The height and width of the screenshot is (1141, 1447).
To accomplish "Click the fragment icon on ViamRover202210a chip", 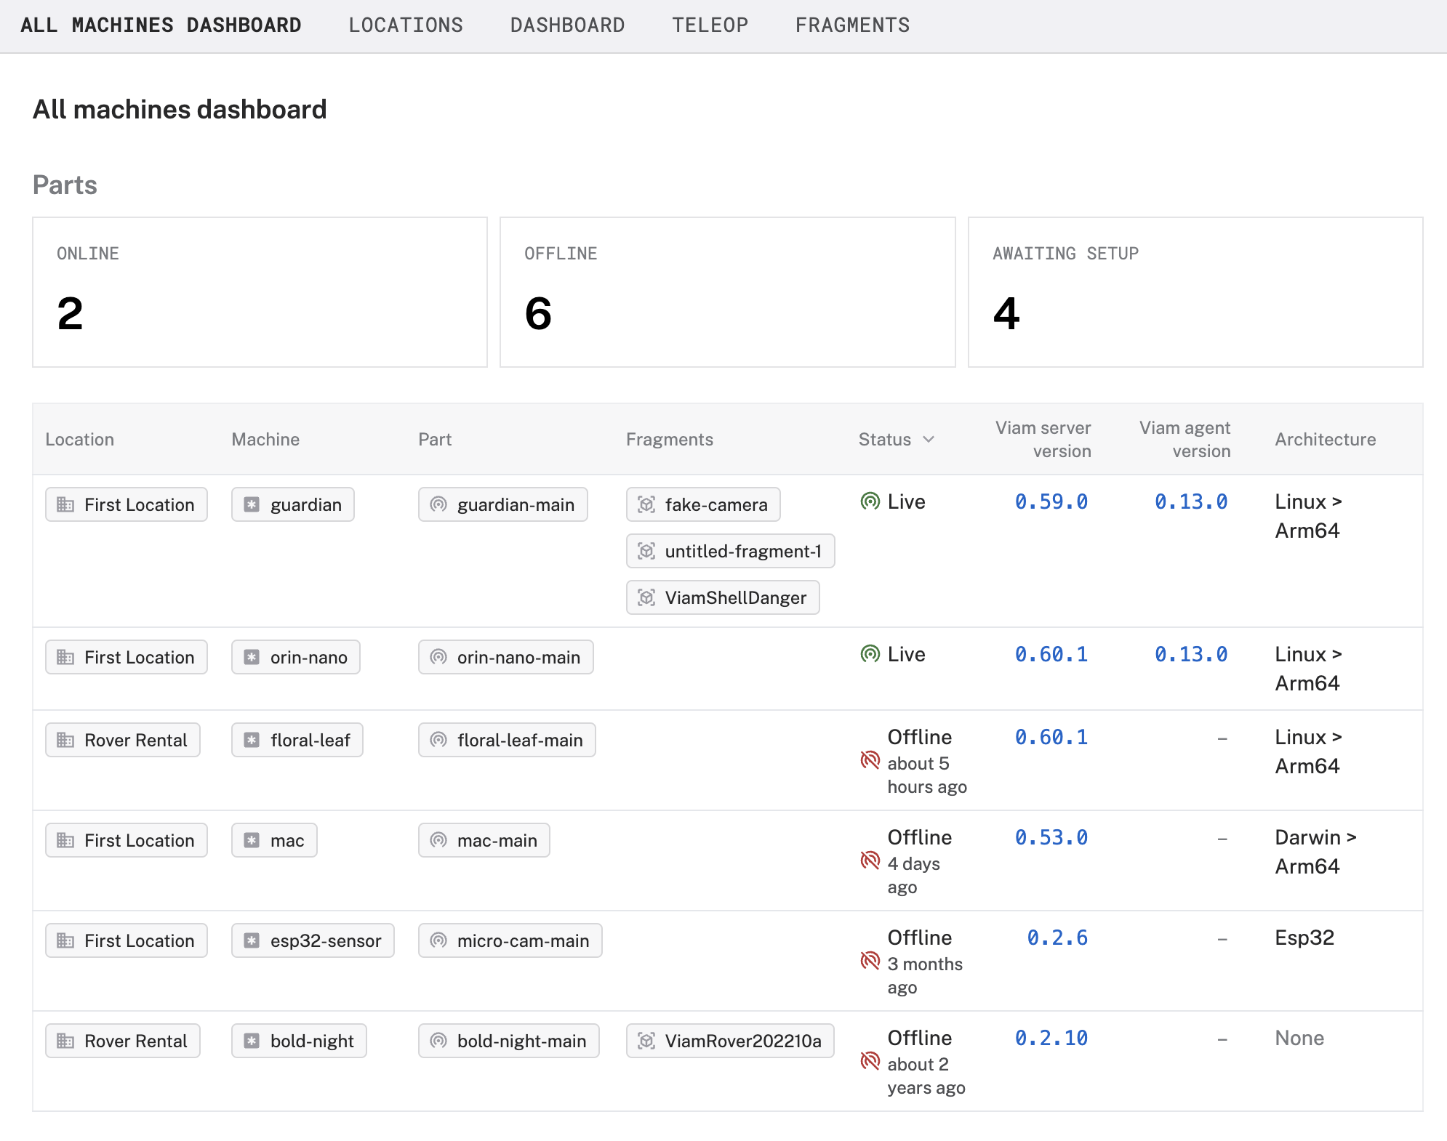I will (646, 1041).
